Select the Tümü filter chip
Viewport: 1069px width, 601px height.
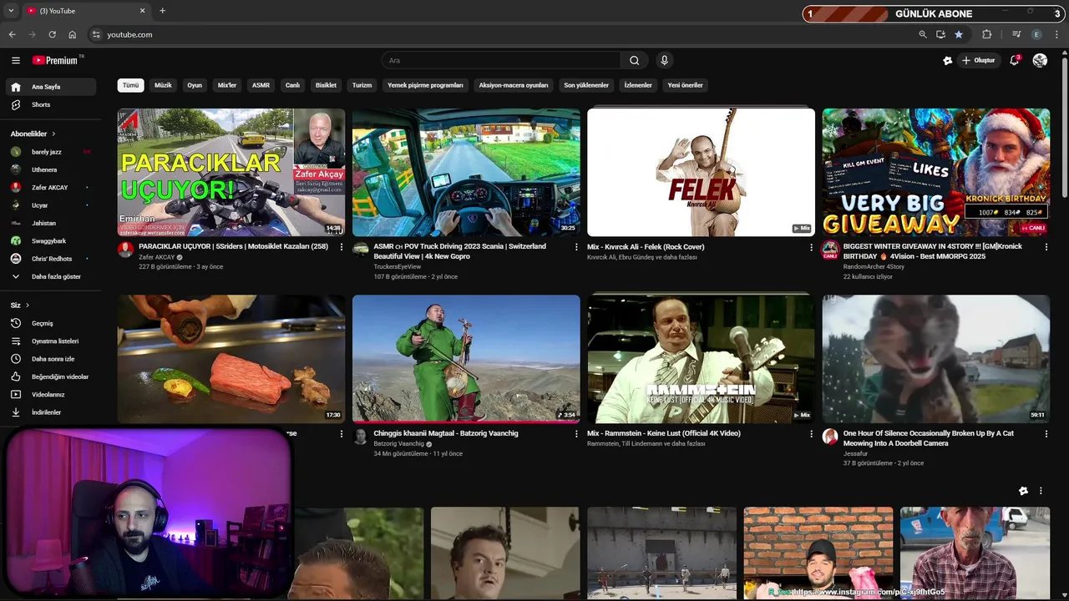[131, 85]
